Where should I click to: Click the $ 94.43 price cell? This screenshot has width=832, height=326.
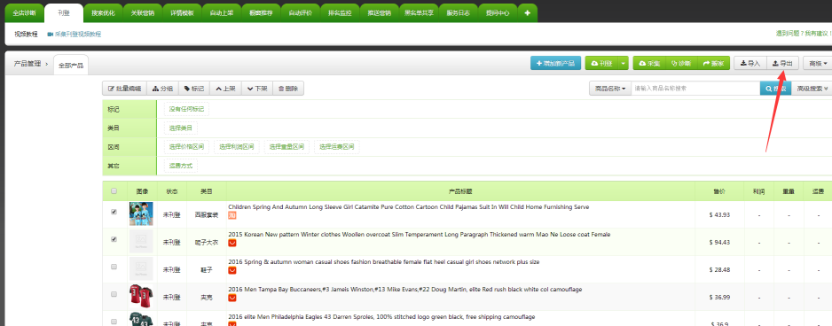[x=719, y=242]
